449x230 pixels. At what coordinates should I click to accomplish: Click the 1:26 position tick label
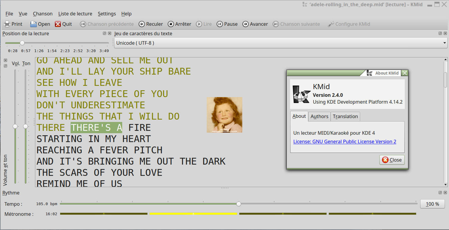coord(39,51)
